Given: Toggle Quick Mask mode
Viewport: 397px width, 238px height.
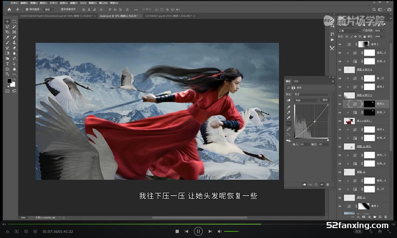Looking at the screenshot, I should pyautogui.click(x=7, y=91).
